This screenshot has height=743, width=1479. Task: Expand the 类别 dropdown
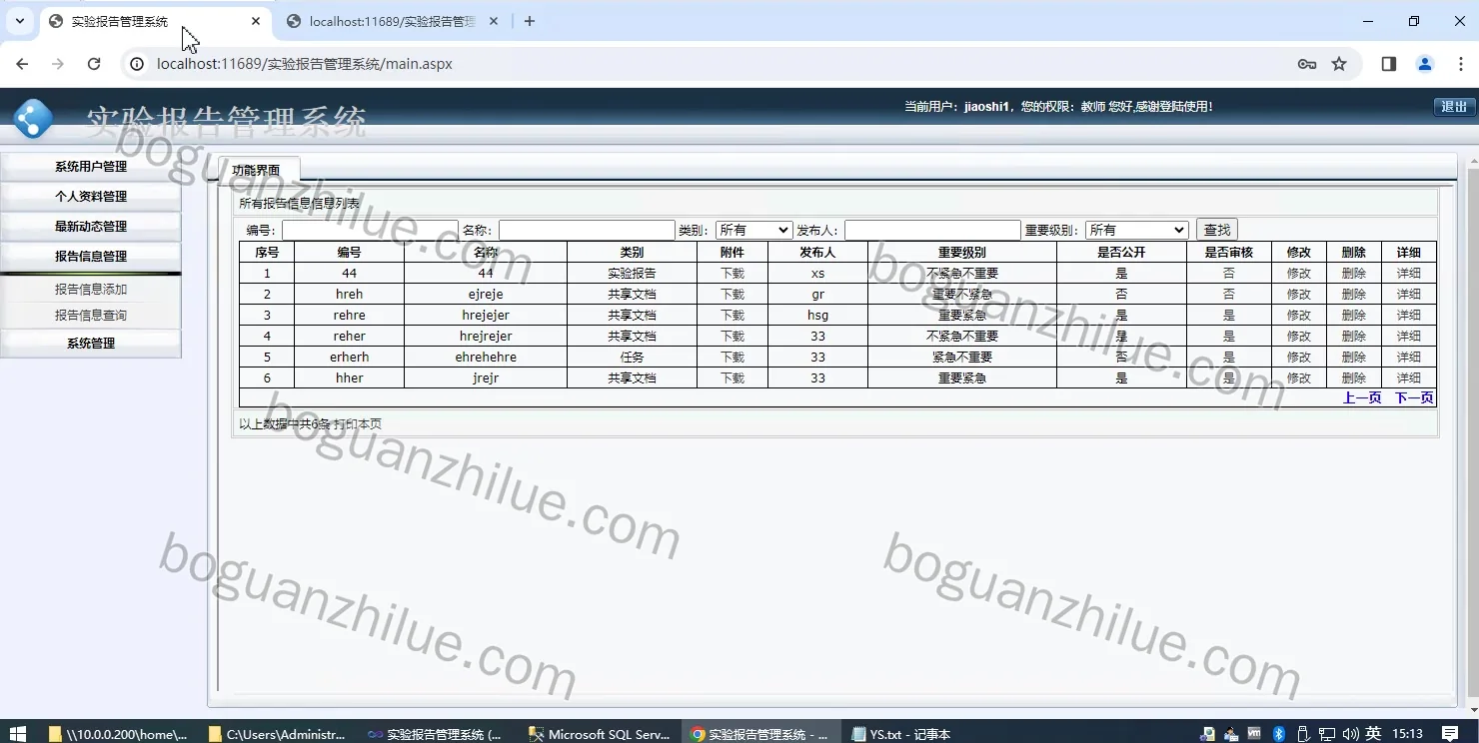[x=753, y=230]
